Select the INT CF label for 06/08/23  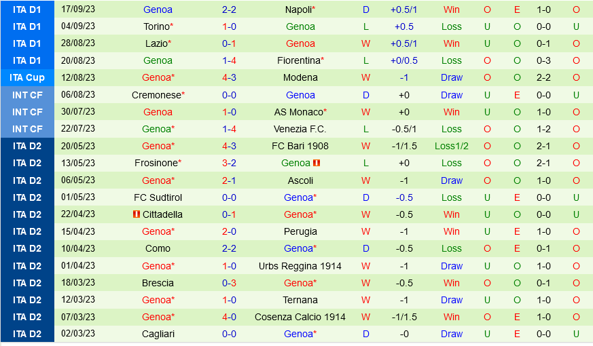coord(27,95)
